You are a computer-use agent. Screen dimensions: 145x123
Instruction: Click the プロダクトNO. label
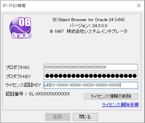[x=18, y=67]
